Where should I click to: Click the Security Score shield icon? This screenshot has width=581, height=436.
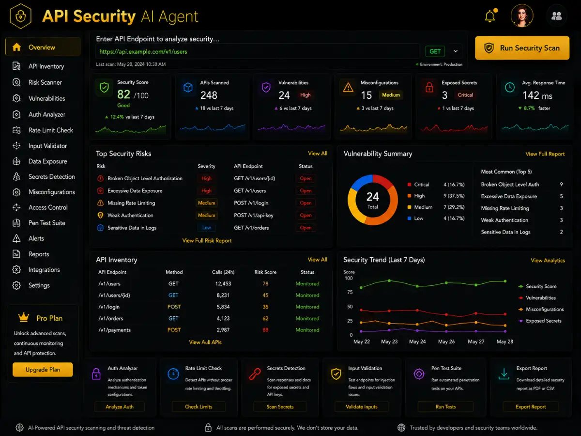tap(104, 88)
